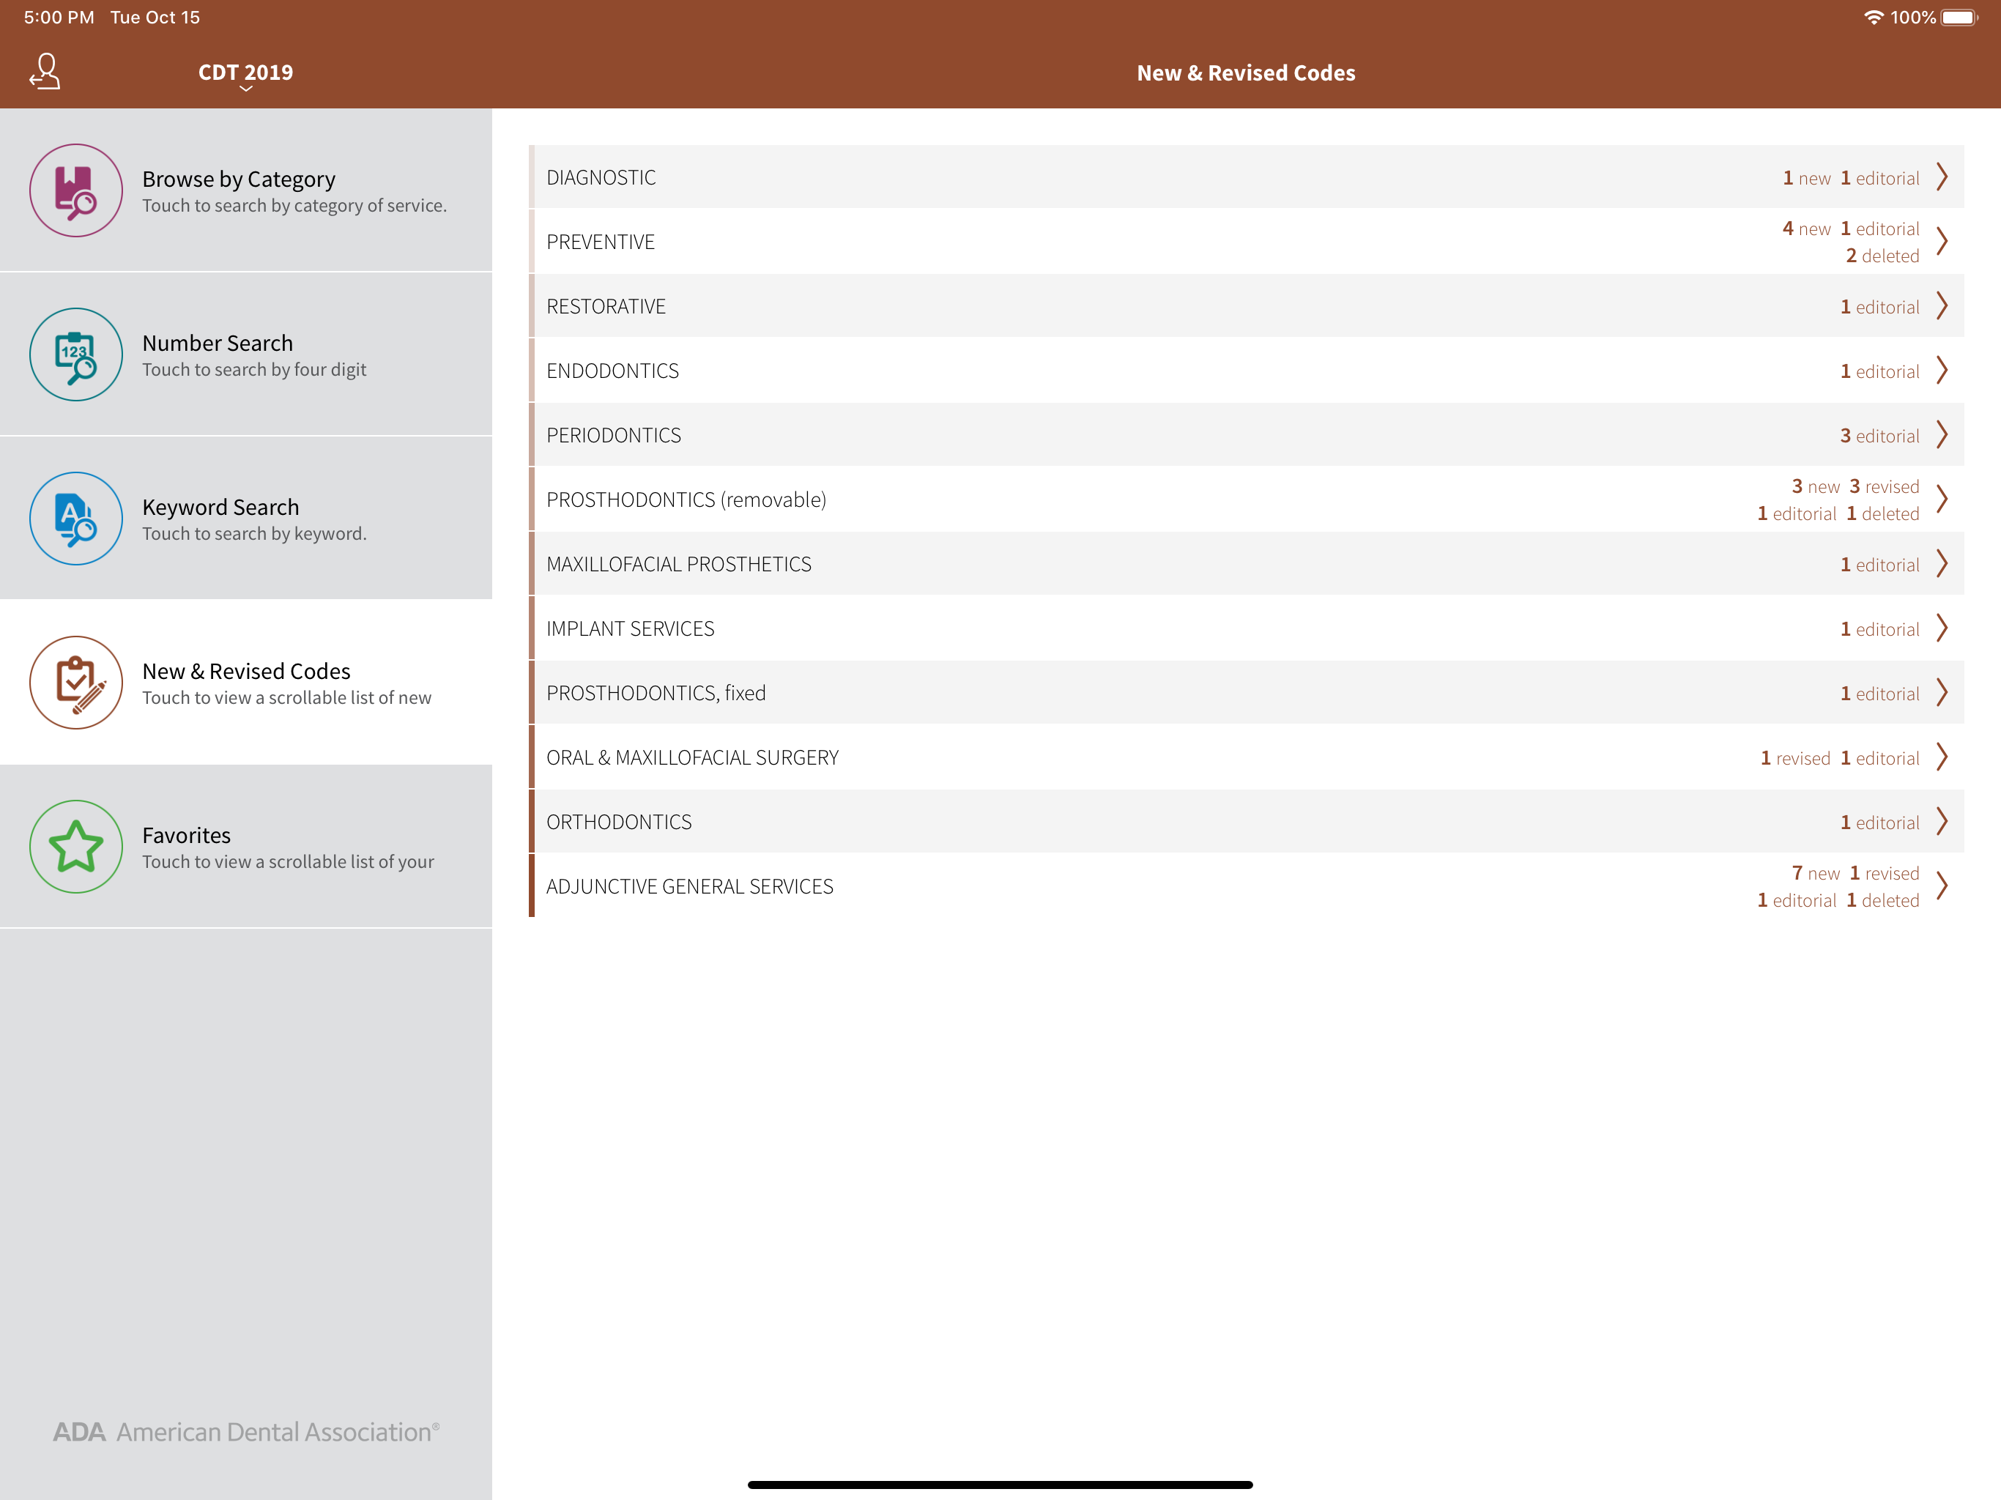Tap the iPad home indicator bar
Image resolution: width=2001 pixels, height=1500 pixels.
coord(1000,1485)
